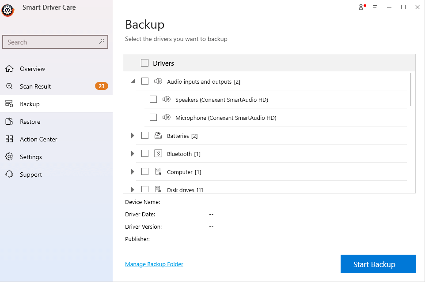This screenshot has height=282, width=425.
Task: Expand the Disk drives category
Action: click(x=133, y=189)
